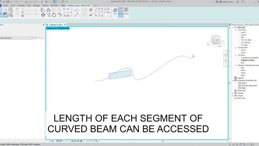The image size is (259, 146).
Task: Open the Create ribbon tab
Action: [x=5, y=5]
